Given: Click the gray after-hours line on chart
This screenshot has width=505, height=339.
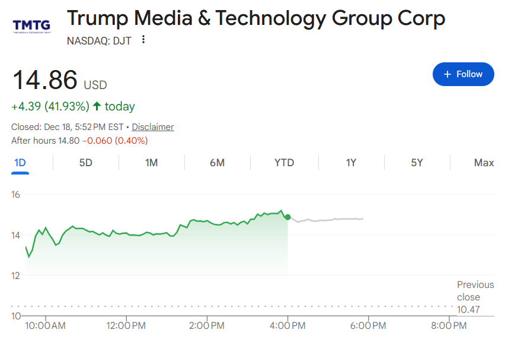Looking at the screenshot, I should (332, 220).
